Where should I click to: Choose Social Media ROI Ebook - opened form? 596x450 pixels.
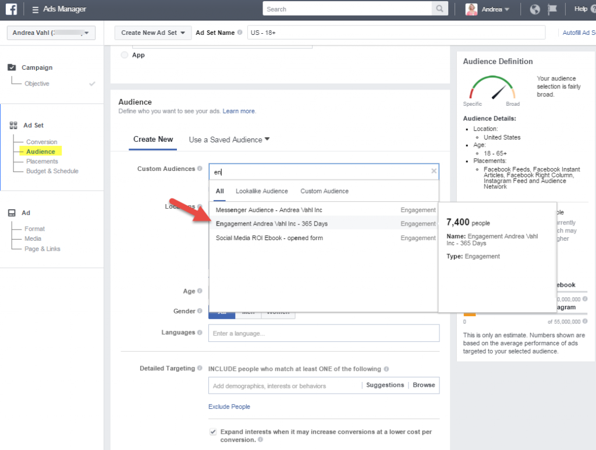(324, 238)
